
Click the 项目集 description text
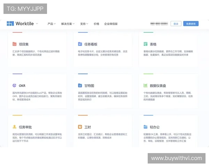[36, 53]
